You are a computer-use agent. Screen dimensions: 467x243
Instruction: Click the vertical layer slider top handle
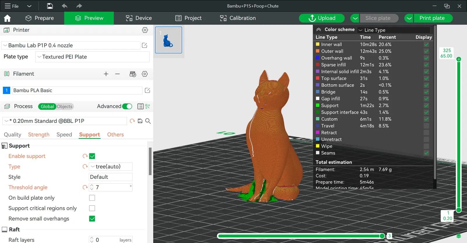point(459,59)
